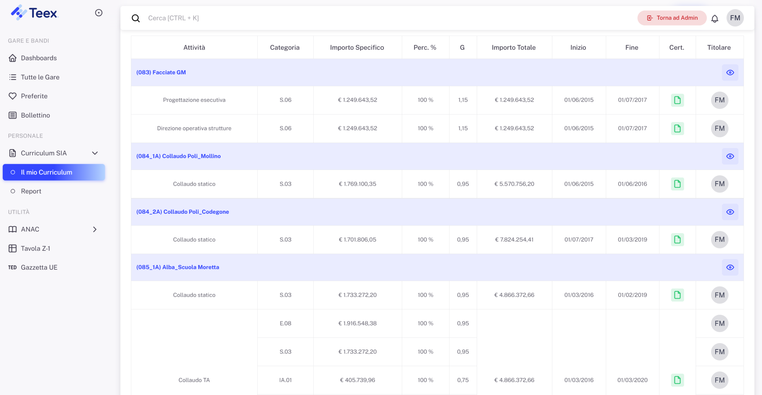This screenshot has height=395, width=762.
Task: Open the Report submenu item
Action: [x=31, y=191]
